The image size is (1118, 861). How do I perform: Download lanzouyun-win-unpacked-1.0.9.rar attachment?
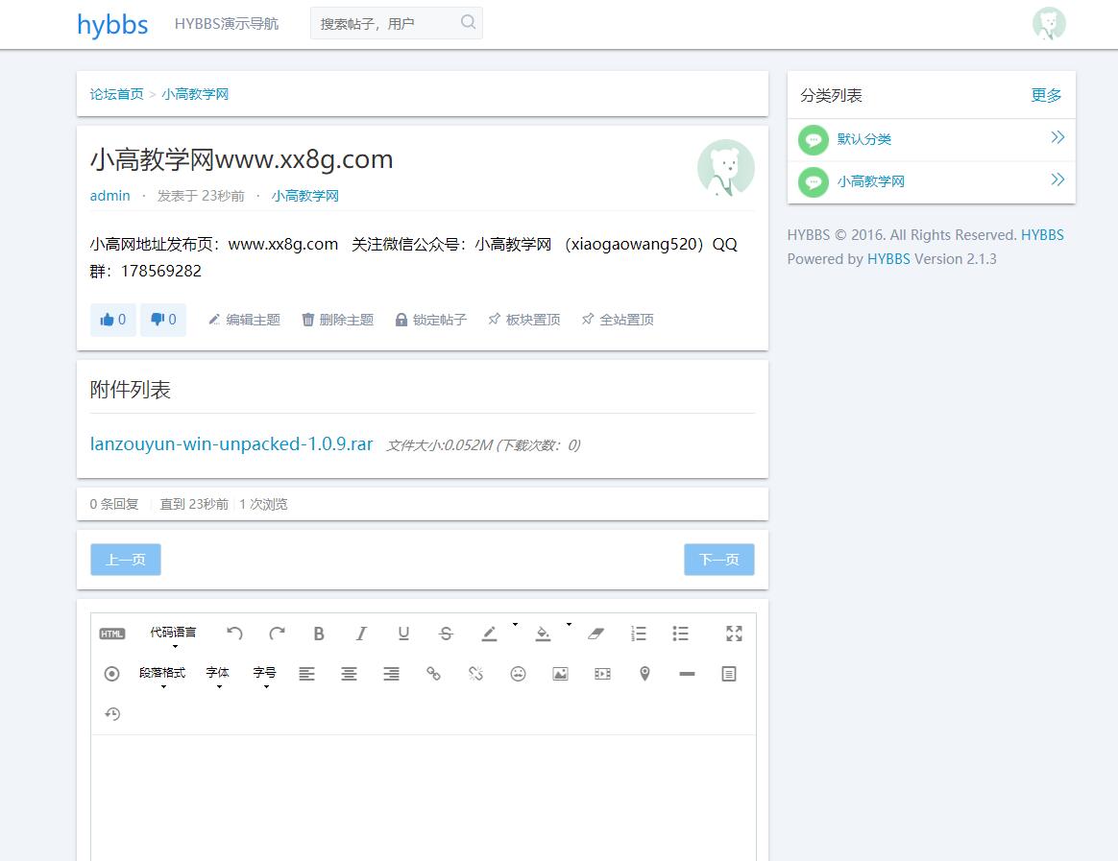(x=231, y=444)
